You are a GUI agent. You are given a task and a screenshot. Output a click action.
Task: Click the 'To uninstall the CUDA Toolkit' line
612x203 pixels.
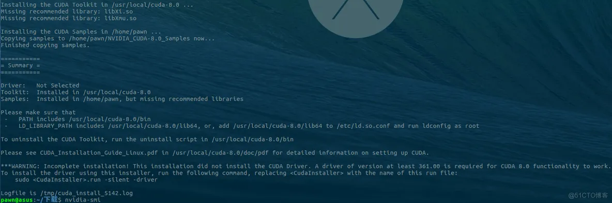coord(147,139)
